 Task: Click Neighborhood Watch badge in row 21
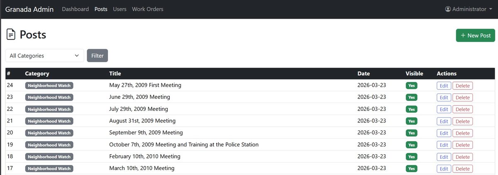pos(49,121)
